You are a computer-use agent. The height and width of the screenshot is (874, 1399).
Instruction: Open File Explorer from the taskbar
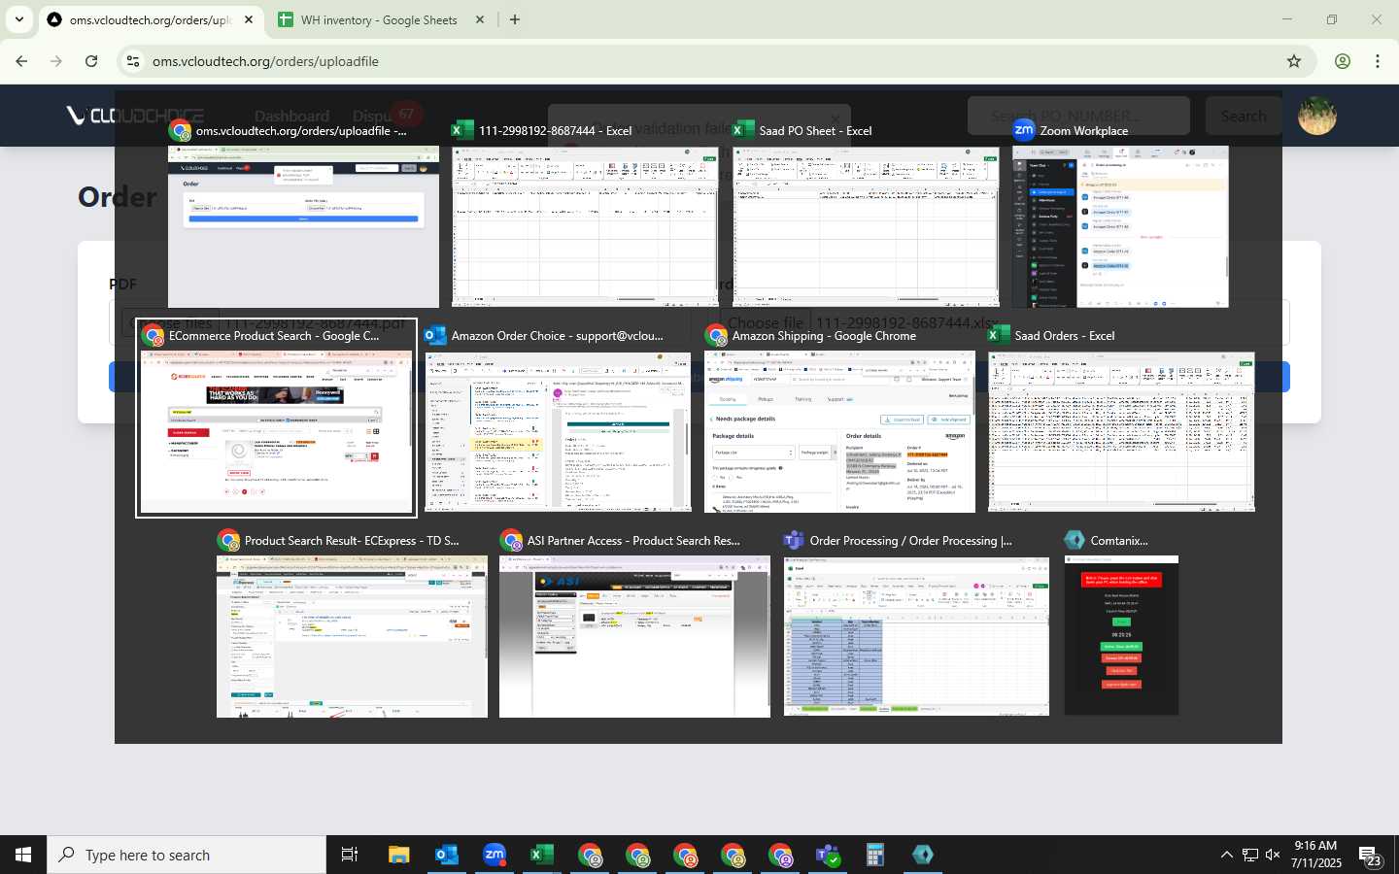tap(399, 855)
